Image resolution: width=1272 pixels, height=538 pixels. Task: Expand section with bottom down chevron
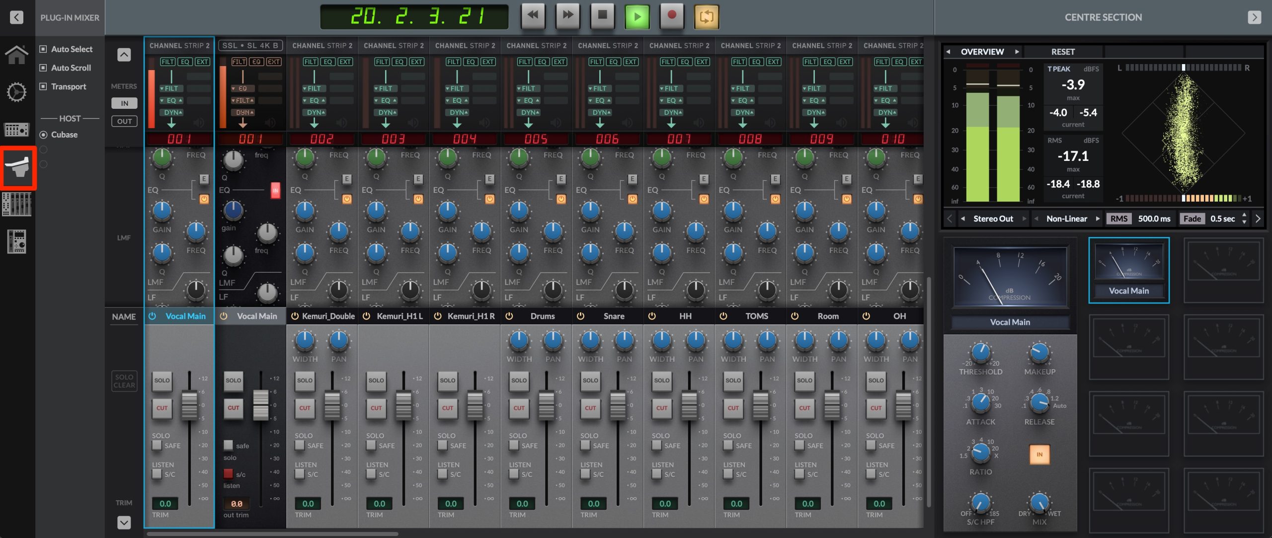(124, 523)
